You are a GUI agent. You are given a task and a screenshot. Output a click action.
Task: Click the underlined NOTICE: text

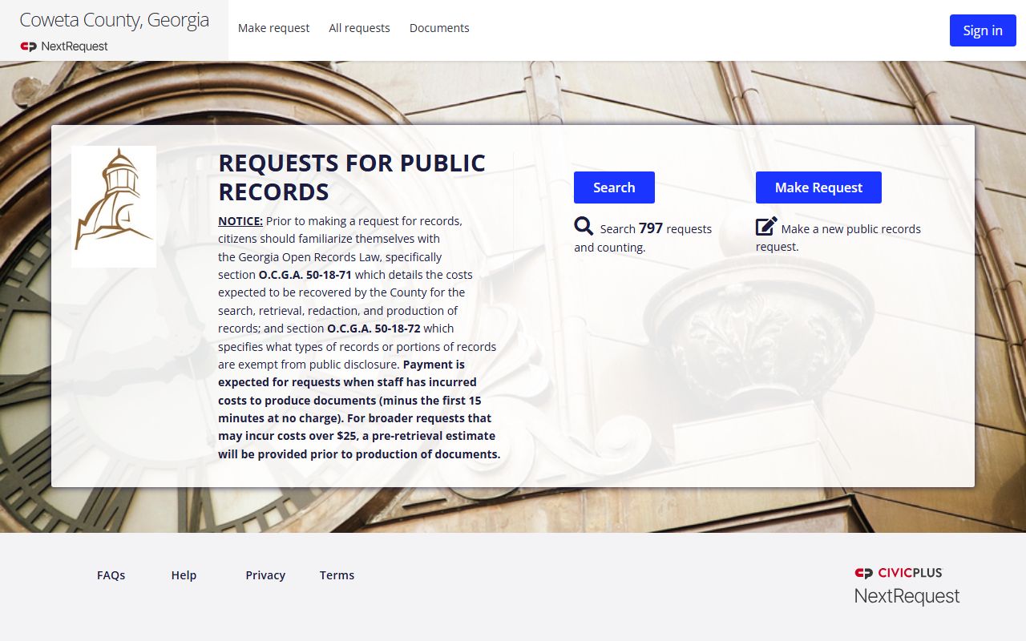pos(240,221)
